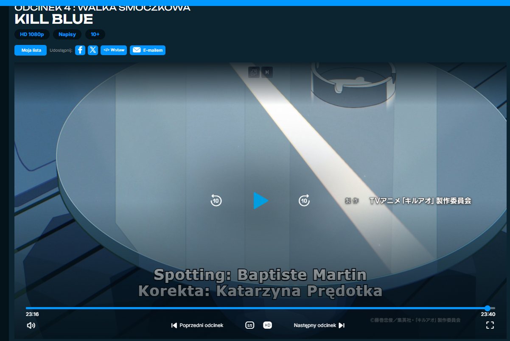Rewind 10 seconds
This screenshot has height=341, width=510.
(x=216, y=200)
